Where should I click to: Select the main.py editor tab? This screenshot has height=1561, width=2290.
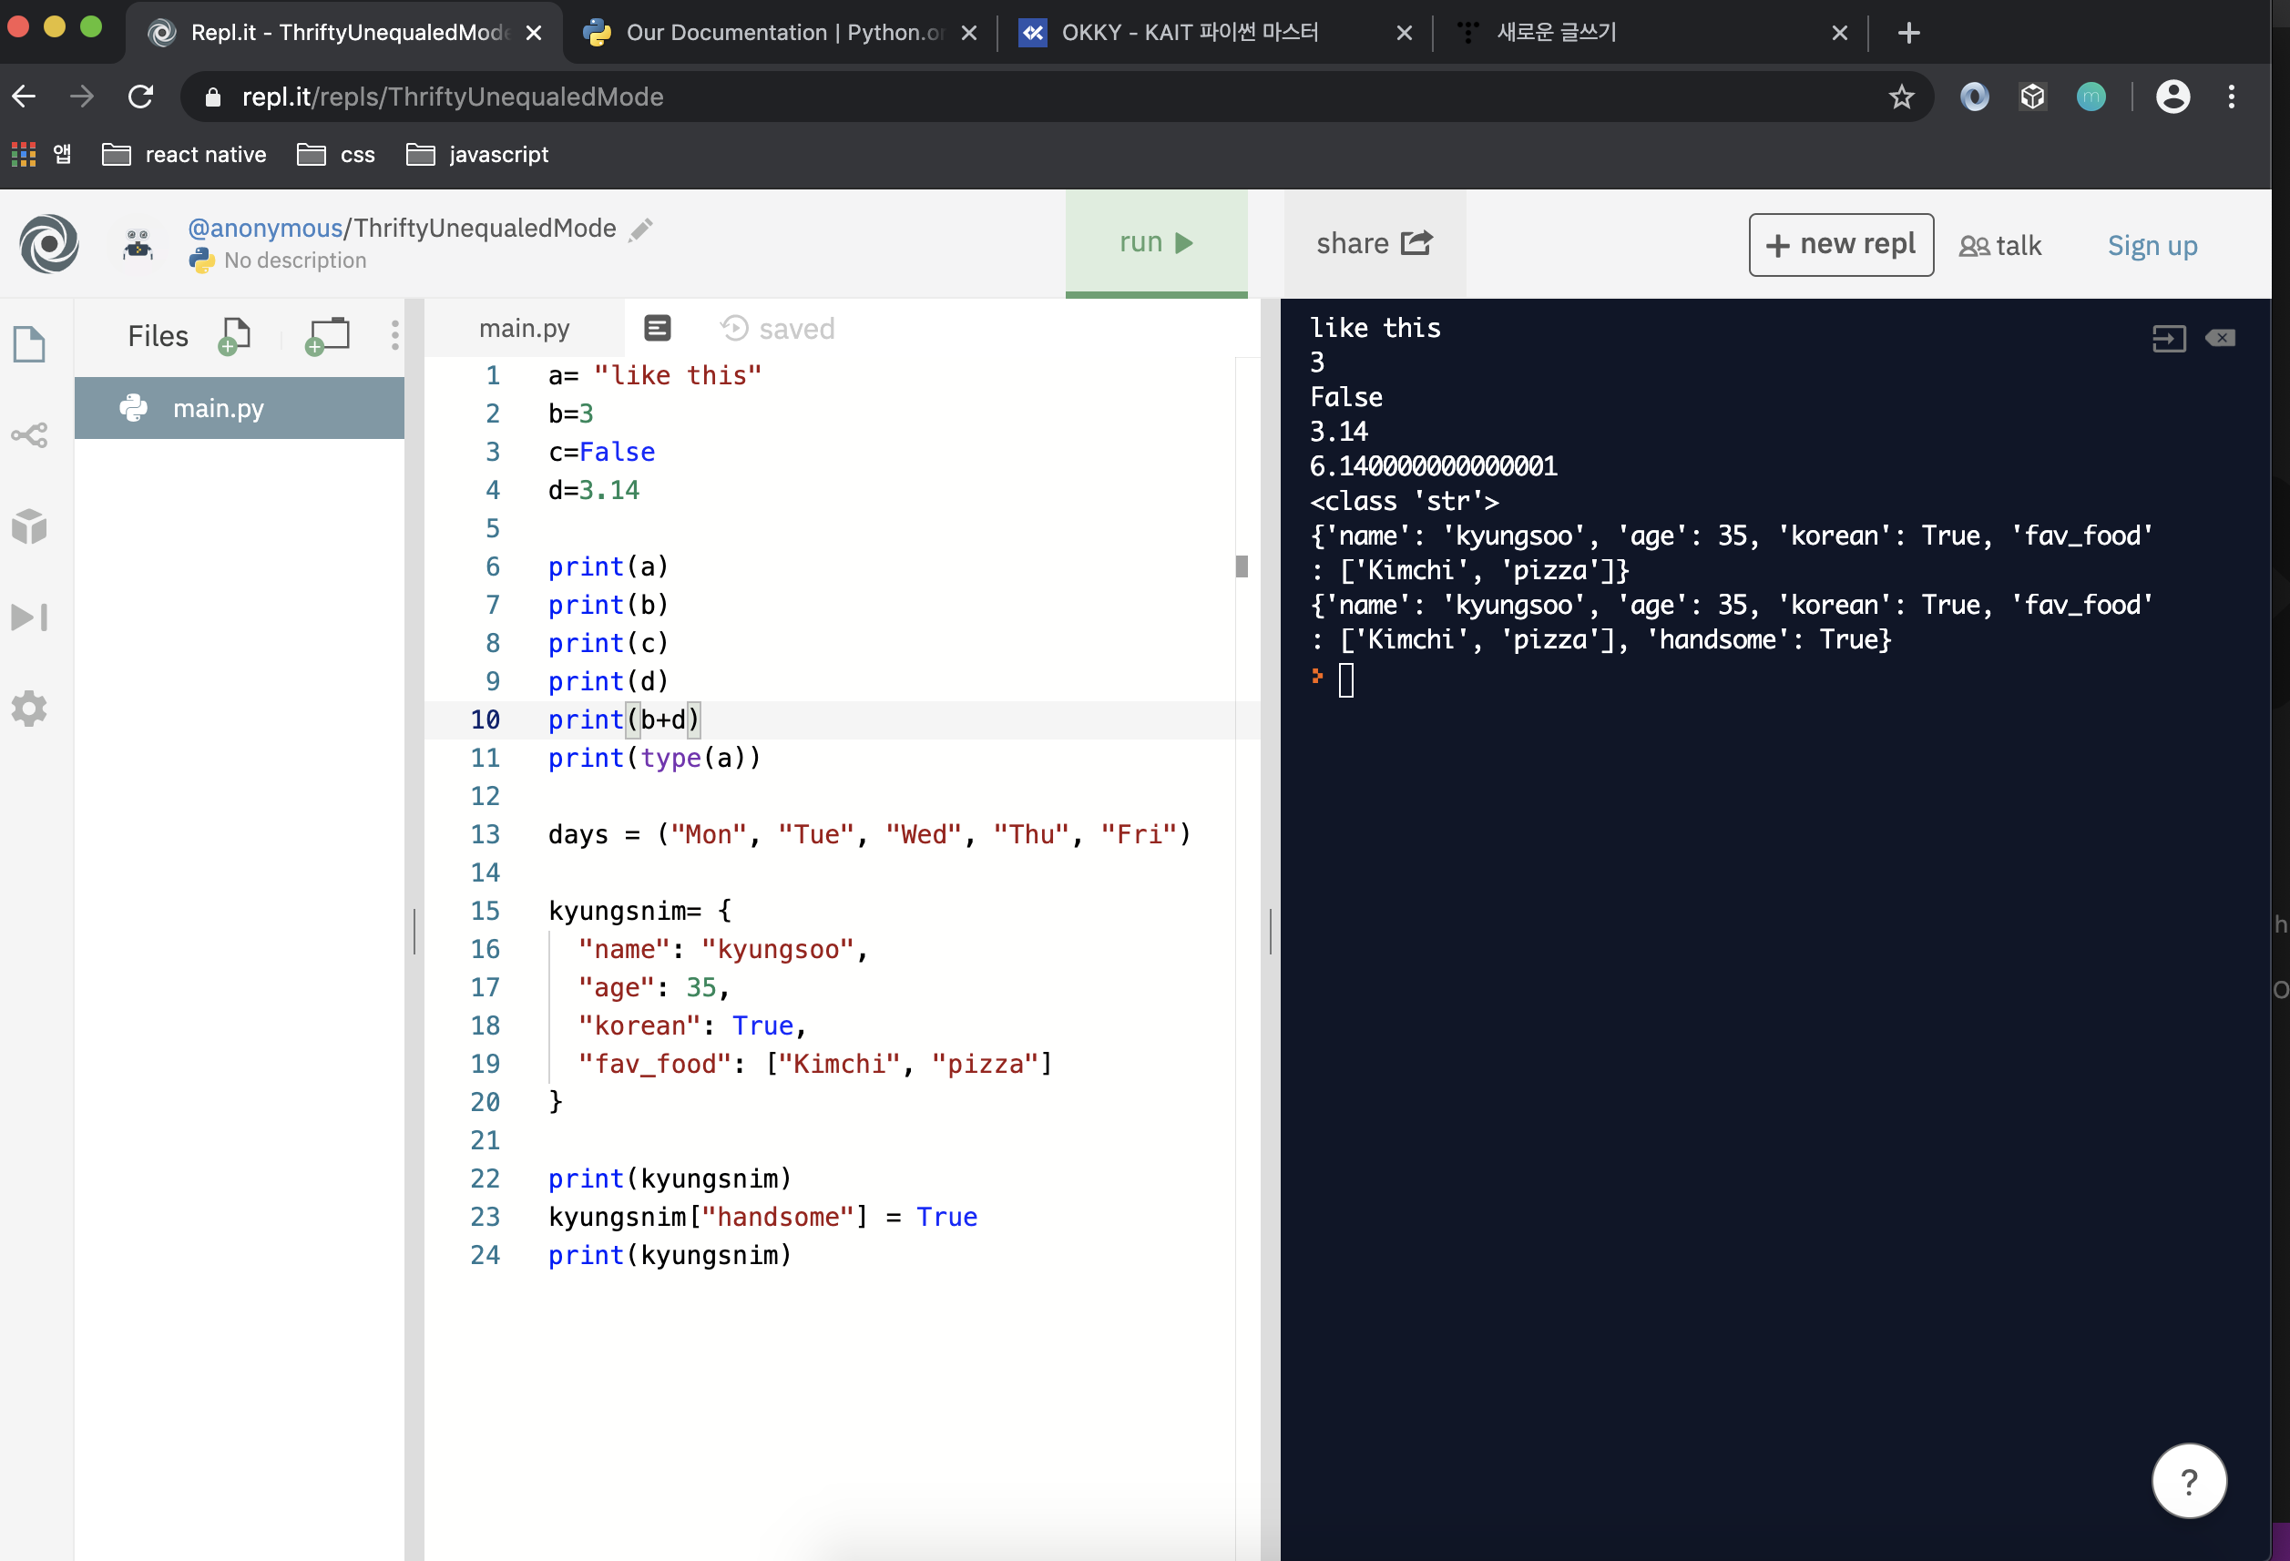524,328
